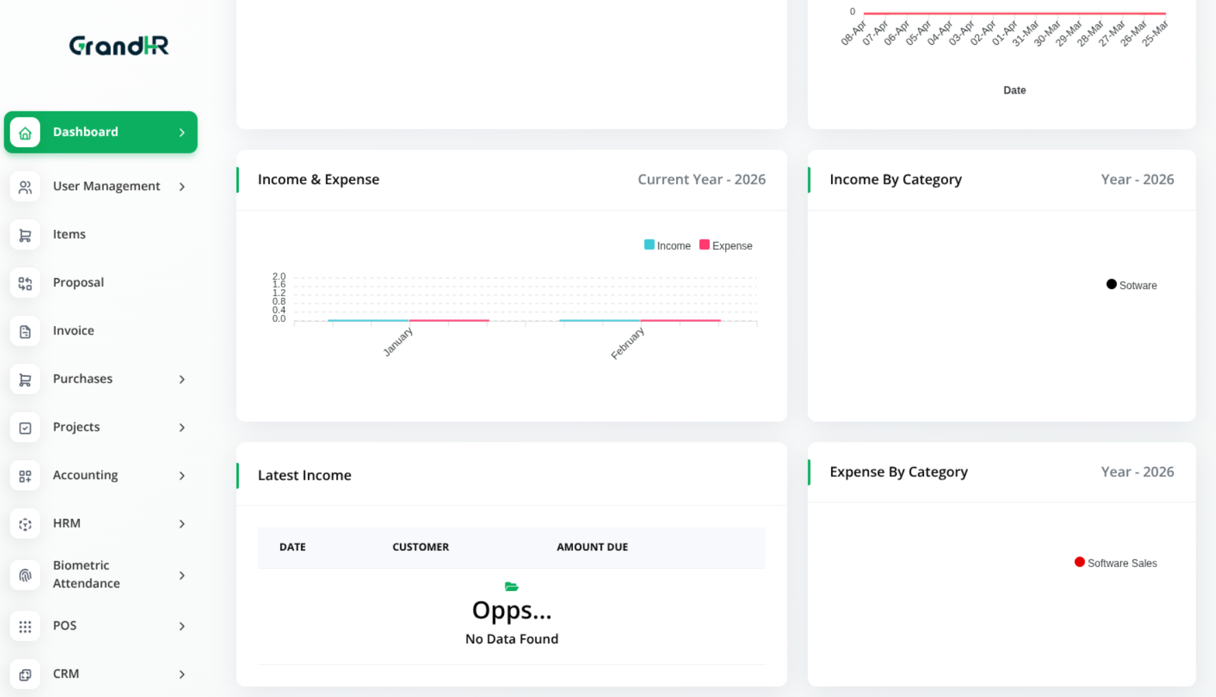The width and height of the screenshot is (1216, 697).
Task: Click the Items shopping cart icon
Action: point(25,235)
